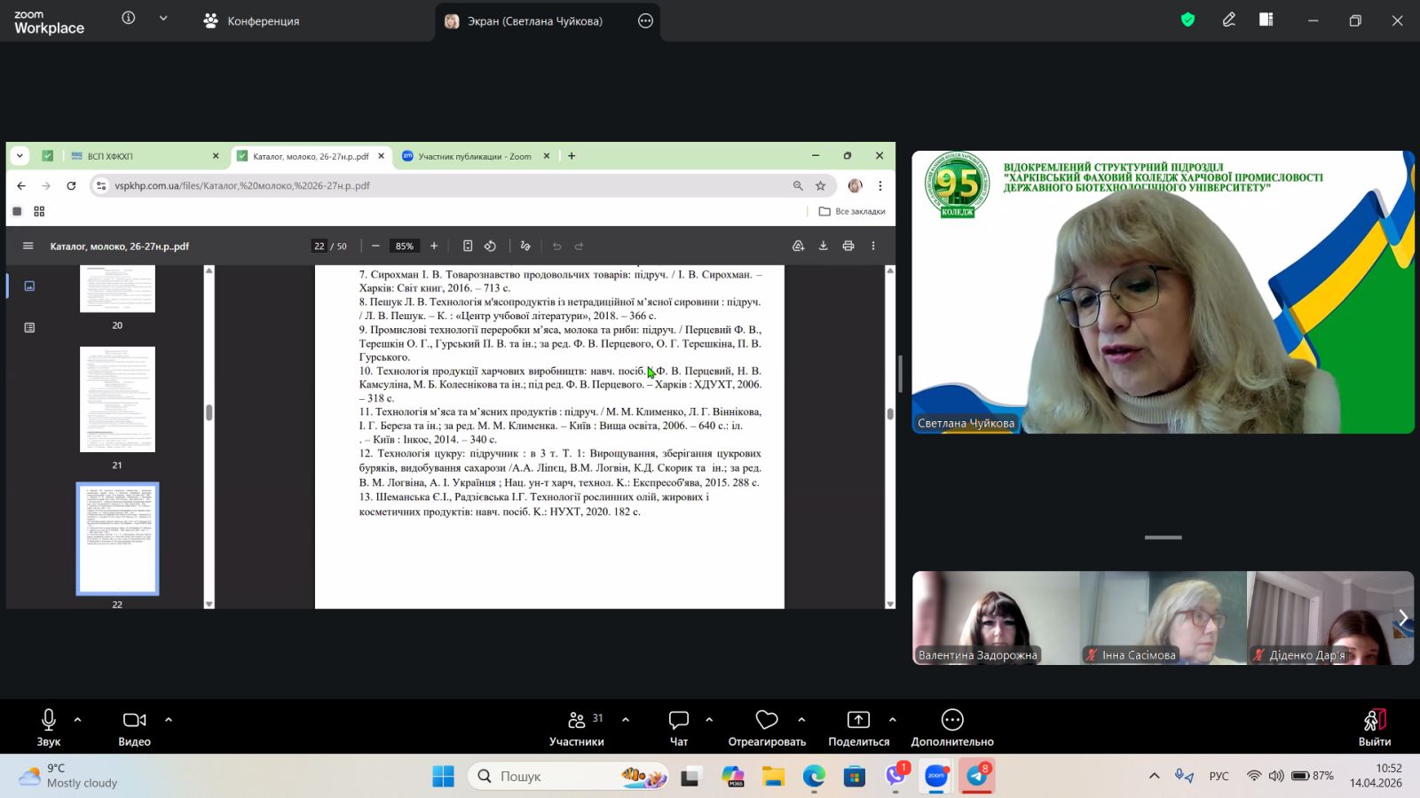Show next participants with the right arrow
Image resolution: width=1420 pixels, height=798 pixels.
1403,618
